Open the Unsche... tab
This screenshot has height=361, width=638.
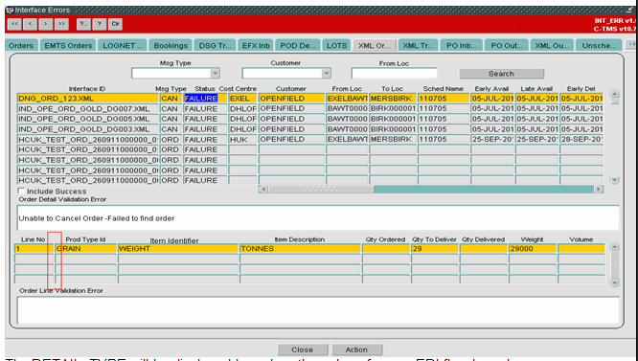[599, 46]
